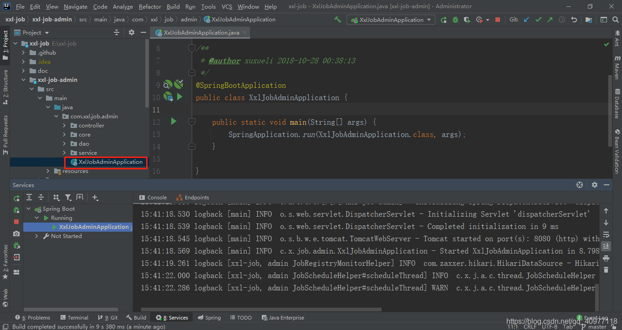Viewport: 622px width, 330px height.
Task: Open the Terminal tool window button
Action: [74, 318]
